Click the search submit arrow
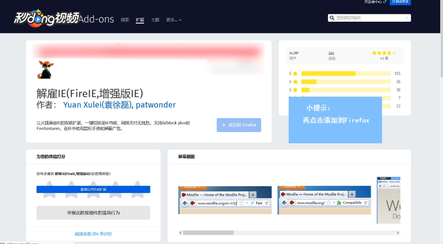The image size is (443, 244). coord(407,18)
